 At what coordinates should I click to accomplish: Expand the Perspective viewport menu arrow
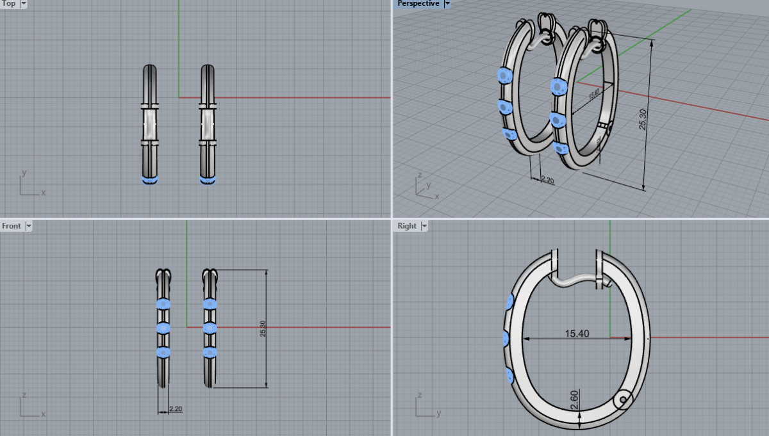[x=447, y=4]
